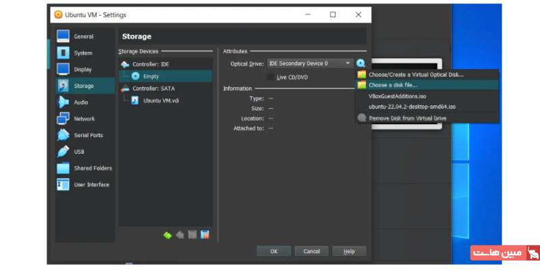Click the Cancel button
Screen dimensions: 540x270
click(311, 251)
